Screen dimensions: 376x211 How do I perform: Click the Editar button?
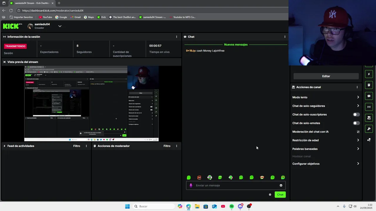click(326, 76)
